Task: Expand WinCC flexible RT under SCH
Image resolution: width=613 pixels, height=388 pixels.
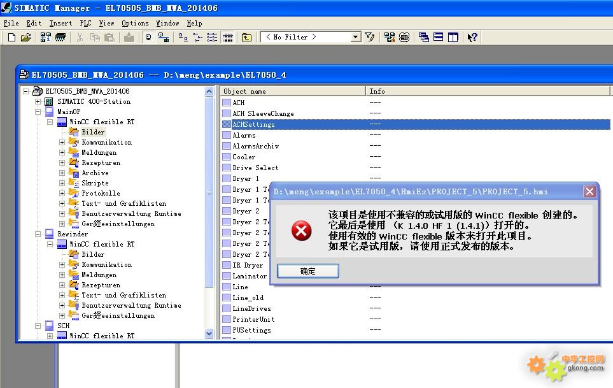Action: coord(50,336)
